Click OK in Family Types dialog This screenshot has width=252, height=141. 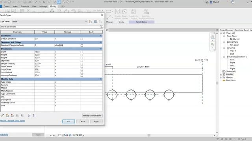point(69,121)
